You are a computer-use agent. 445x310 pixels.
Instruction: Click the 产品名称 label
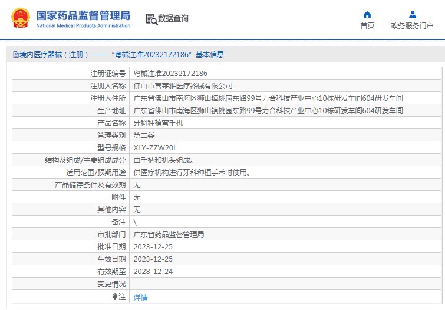pos(111,123)
